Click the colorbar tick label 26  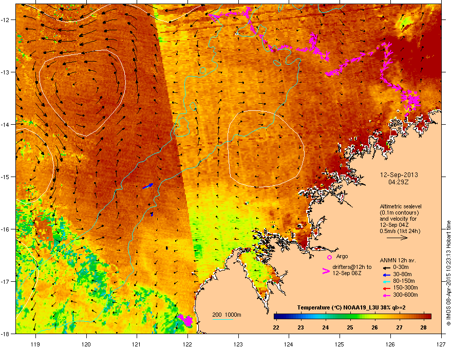[x=374, y=327]
